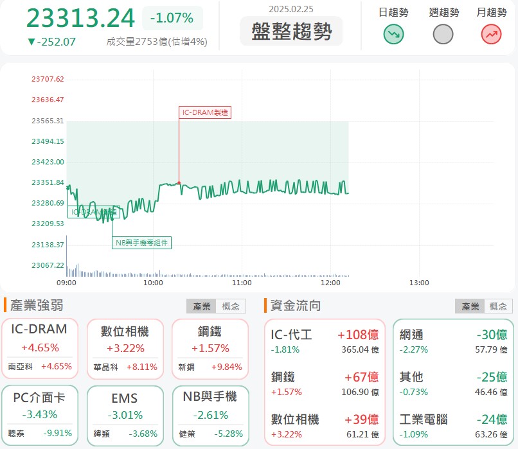Click 工業電腦 fund outflow row
This screenshot has height=449, width=518.
453,427
